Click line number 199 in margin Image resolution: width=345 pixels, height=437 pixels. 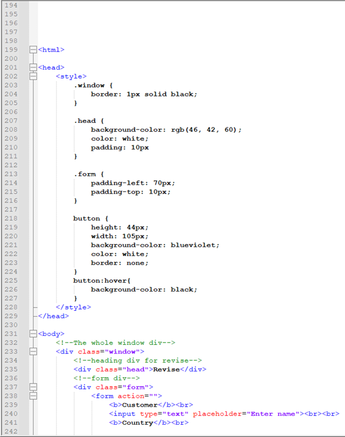tap(11, 50)
